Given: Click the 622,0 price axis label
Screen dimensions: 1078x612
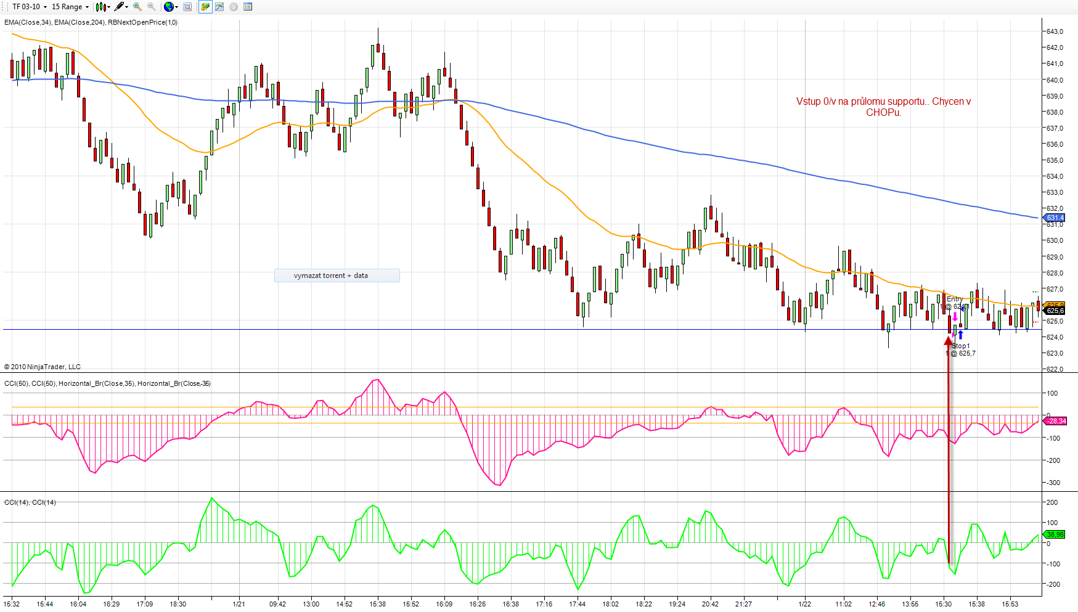Looking at the screenshot, I should click(x=1055, y=369).
